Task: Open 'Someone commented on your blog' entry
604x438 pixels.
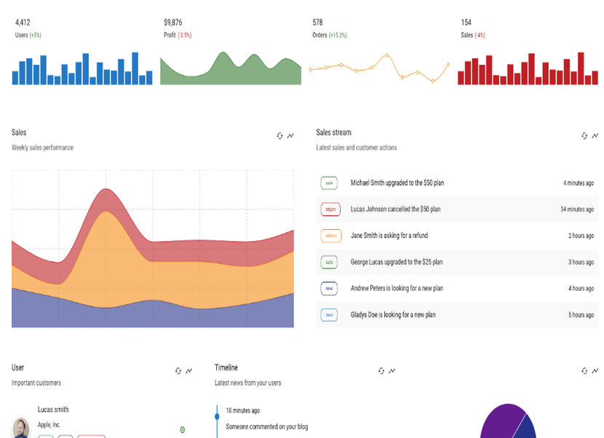Action: pos(267,426)
